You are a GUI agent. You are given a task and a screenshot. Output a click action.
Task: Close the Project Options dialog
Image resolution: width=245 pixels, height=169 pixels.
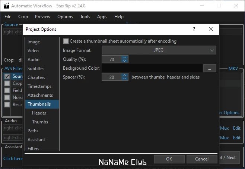pyautogui.click(x=211, y=29)
